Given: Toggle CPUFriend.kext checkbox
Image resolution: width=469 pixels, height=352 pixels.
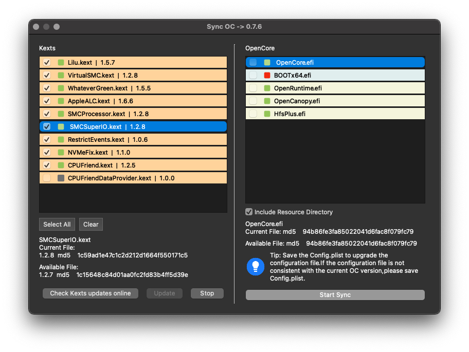Looking at the screenshot, I should coord(47,165).
